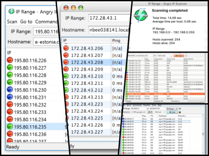This screenshot has width=209, height=156.
Task: Click 'Ready' status text in left window
Action: [13, 147]
